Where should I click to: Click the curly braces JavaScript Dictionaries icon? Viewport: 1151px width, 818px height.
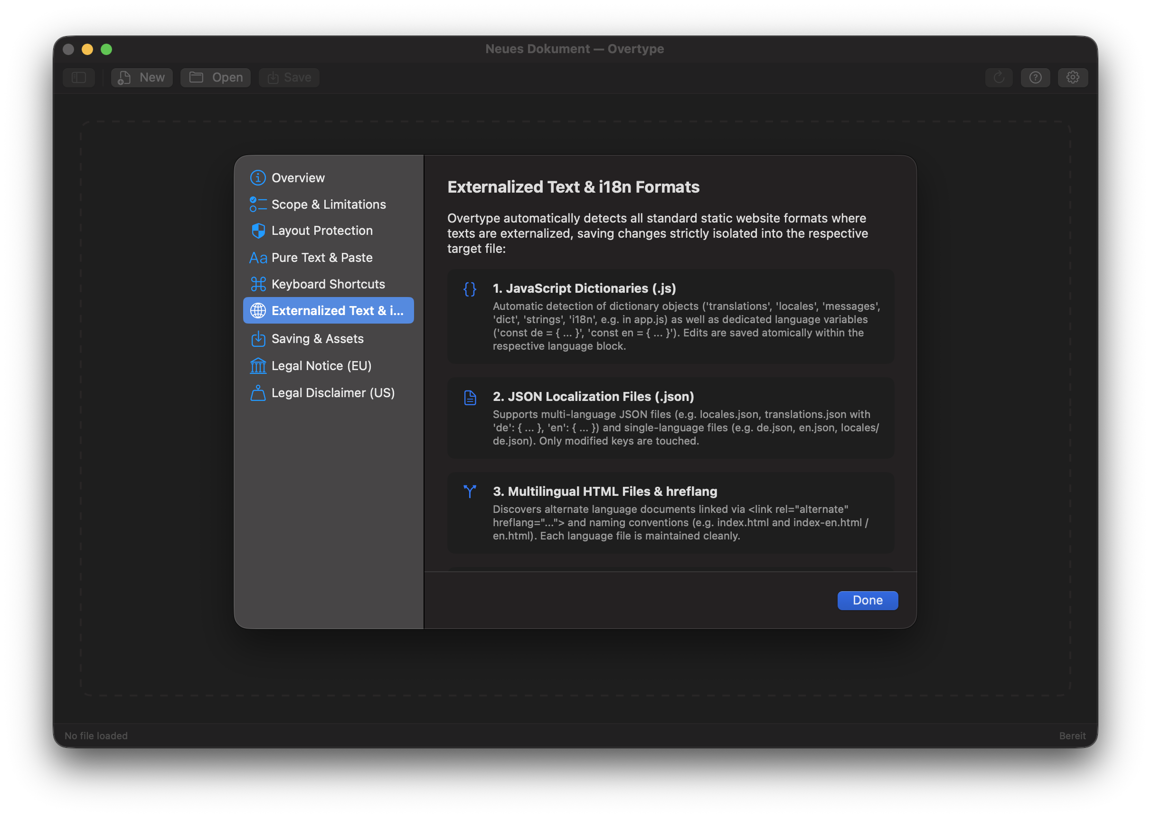470,289
